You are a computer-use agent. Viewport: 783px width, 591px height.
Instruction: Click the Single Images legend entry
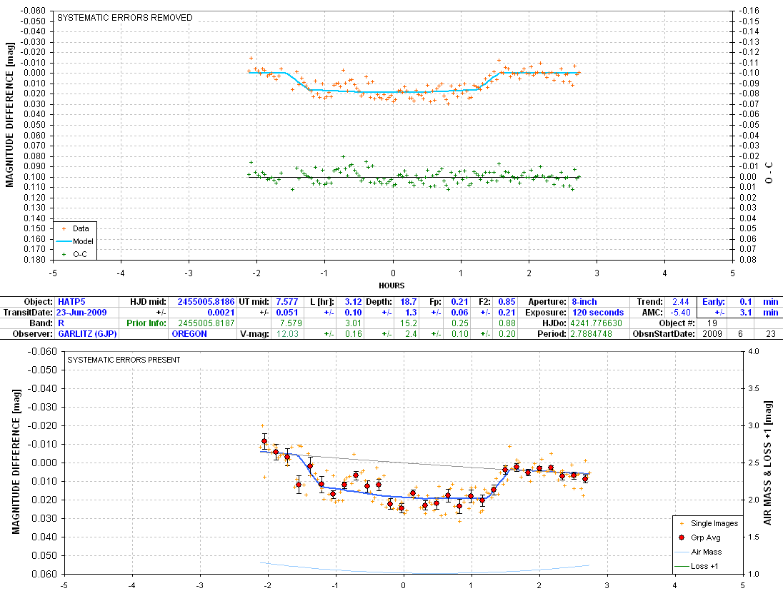[x=709, y=523]
